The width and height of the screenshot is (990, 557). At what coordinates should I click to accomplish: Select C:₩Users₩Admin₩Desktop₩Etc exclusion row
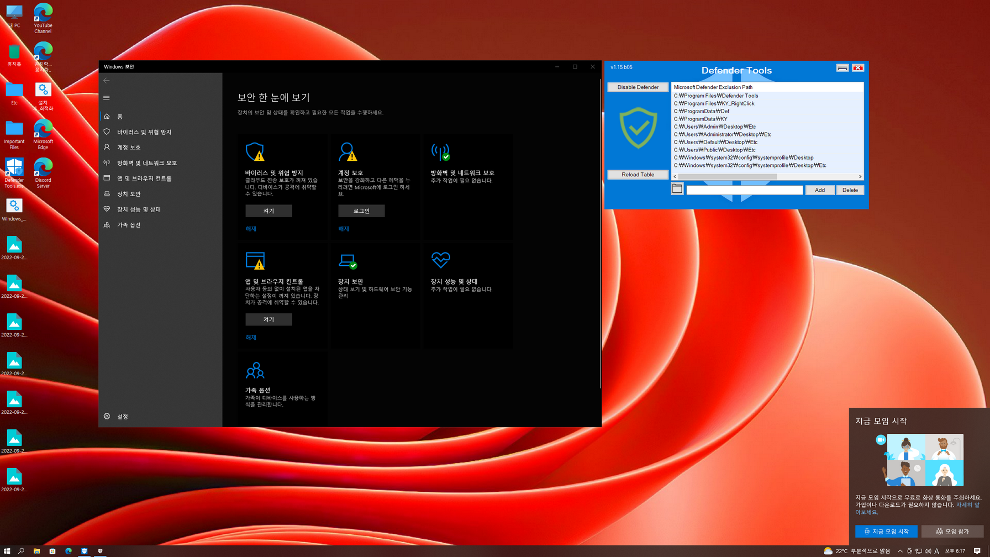pyautogui.click(x=767, y=127)
